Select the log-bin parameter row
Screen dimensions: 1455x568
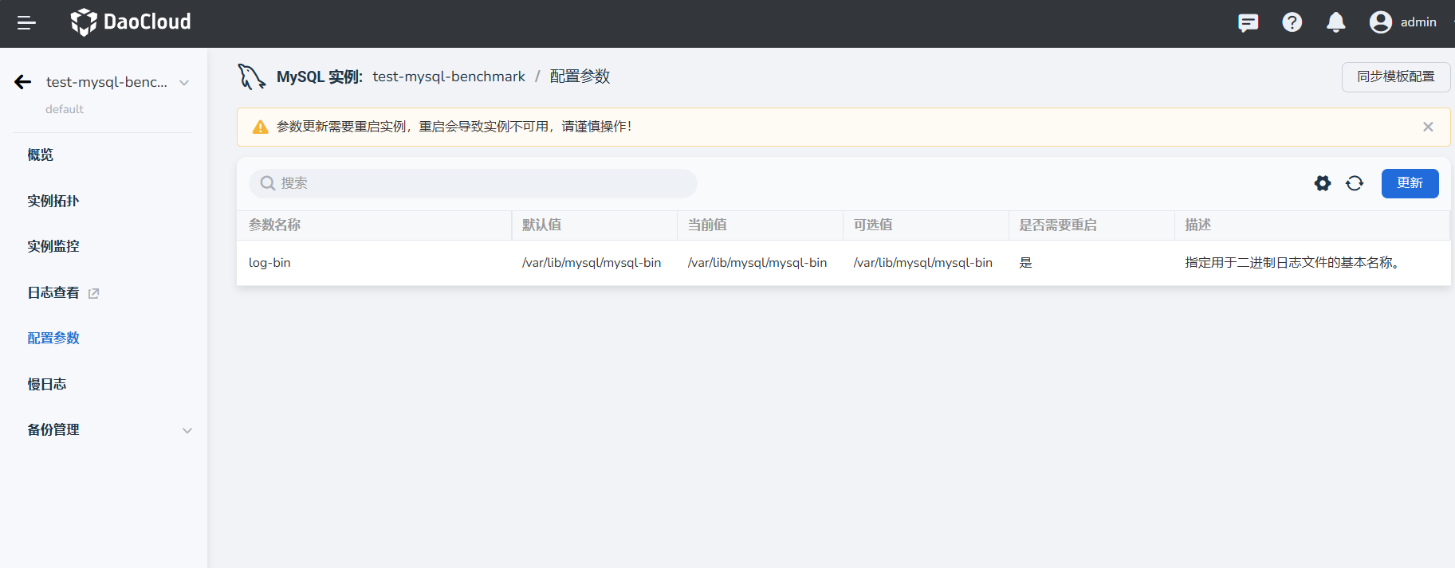click(269, 263)
